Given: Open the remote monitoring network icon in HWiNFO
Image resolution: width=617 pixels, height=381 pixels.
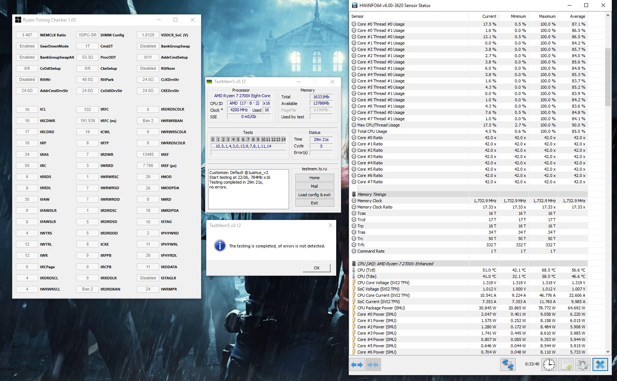Looking at the screenshot, I should click(508, 365).
